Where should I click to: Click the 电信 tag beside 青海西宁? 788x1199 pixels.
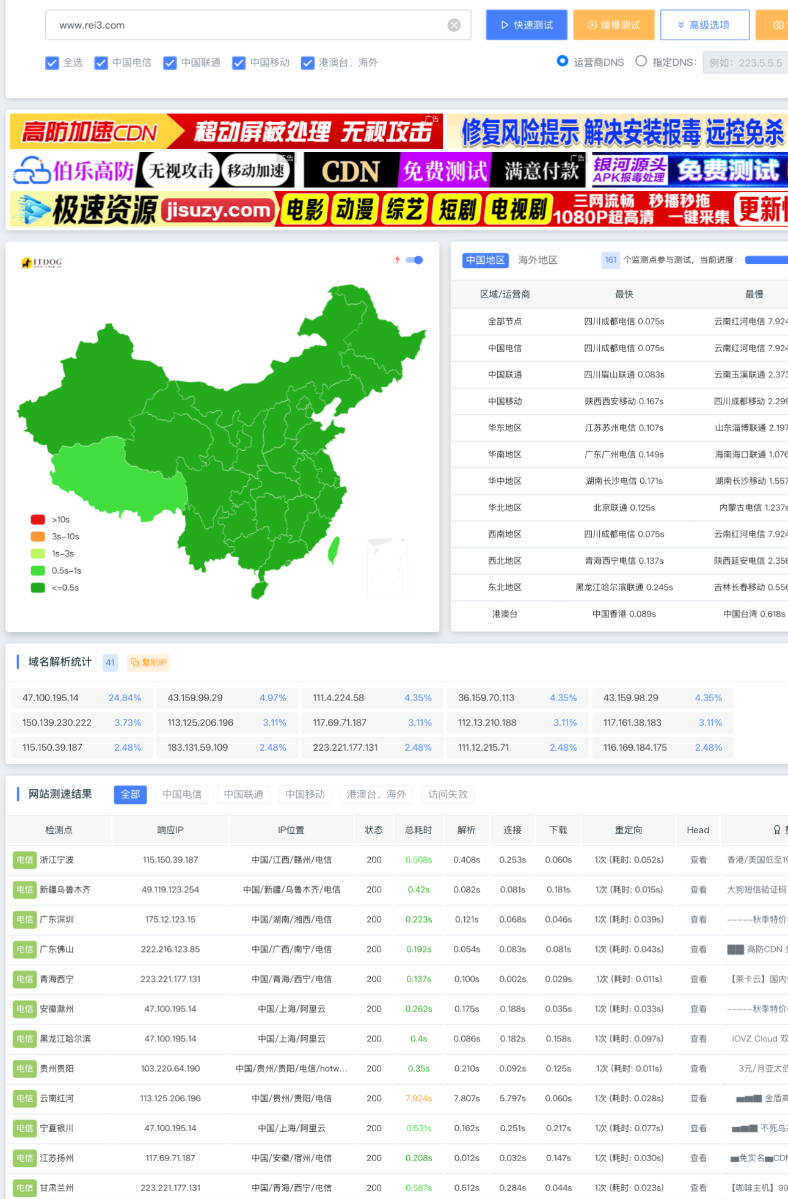click(x=25, y=980)
